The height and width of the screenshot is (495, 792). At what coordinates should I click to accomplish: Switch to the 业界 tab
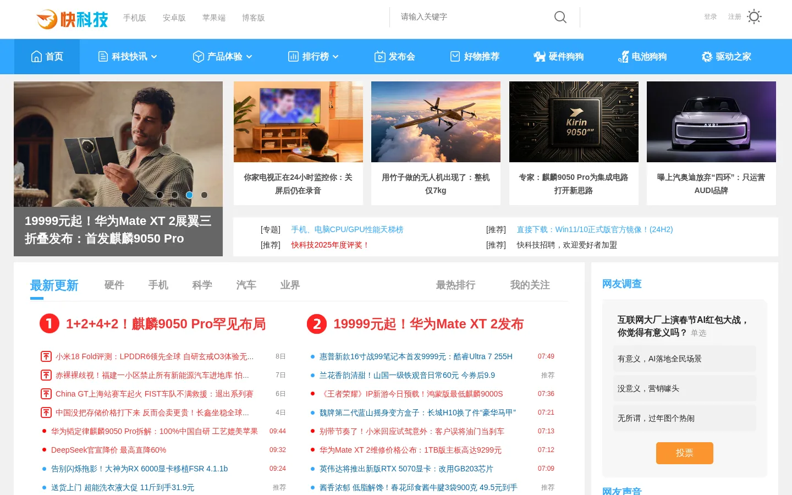(290, 285)
